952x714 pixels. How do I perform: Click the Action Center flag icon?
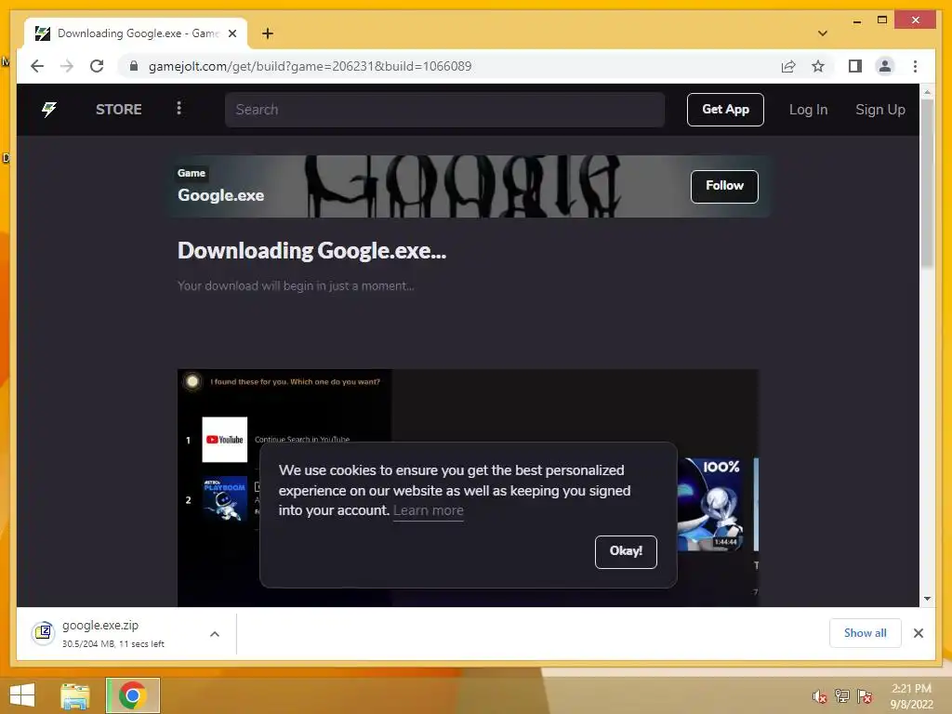point(865,696)
